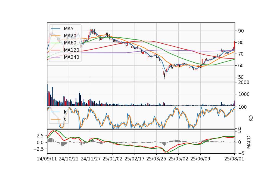Click the lowest candlestick below 50
The width and height of the screenshot is (261, 187).
164,75
